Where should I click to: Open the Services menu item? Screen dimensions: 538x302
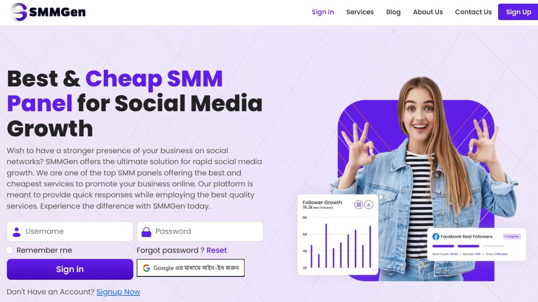pos(360,12)
